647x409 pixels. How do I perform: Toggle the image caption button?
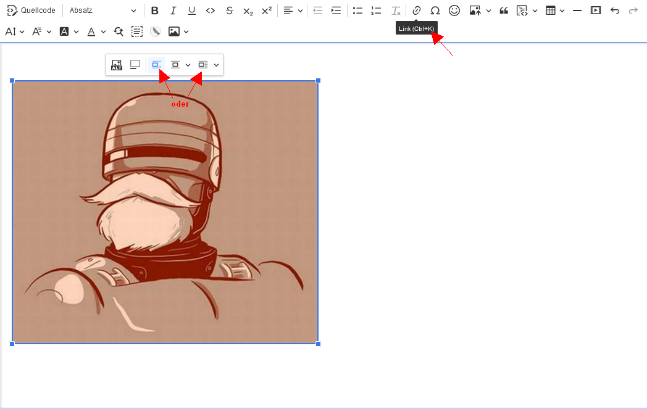coord(135,65)
